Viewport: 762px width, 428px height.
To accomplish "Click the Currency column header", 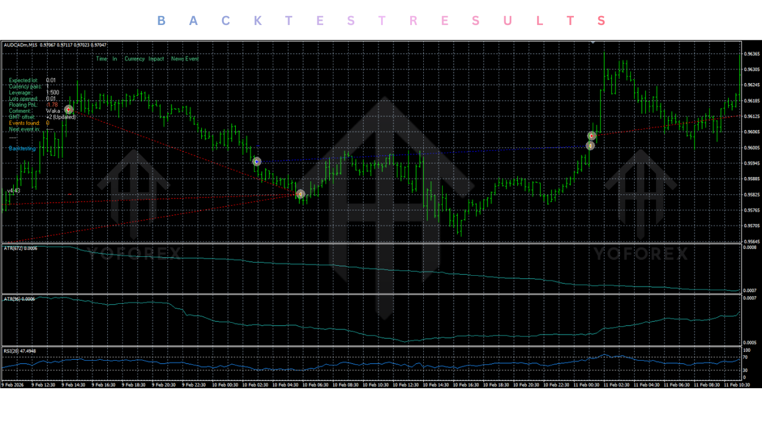I will pos(134,59).
